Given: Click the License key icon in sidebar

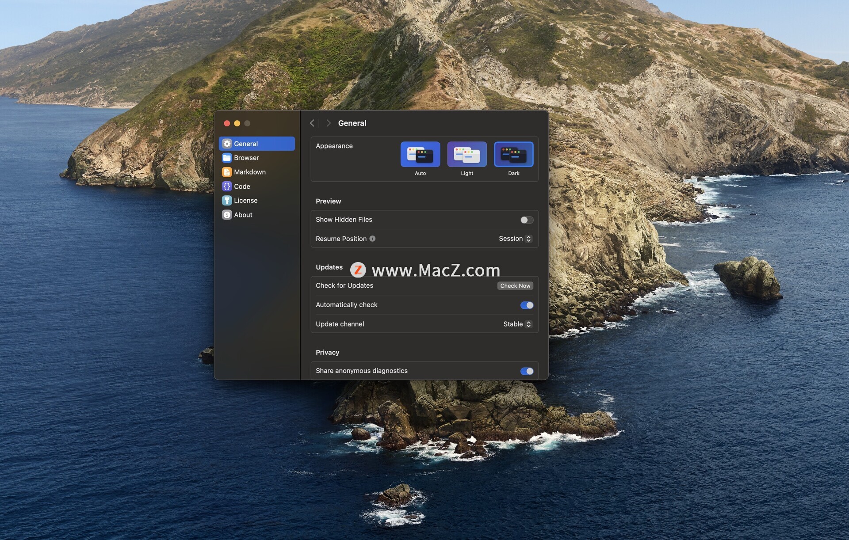Looking at the screenshot, I should (x=227, y=201).
